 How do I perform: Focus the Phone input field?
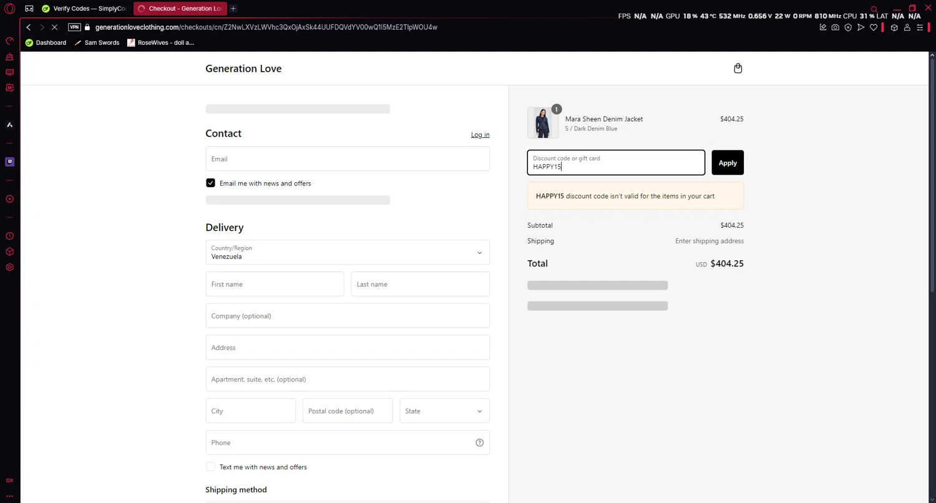pyautogui.click(x=348, y=442)
